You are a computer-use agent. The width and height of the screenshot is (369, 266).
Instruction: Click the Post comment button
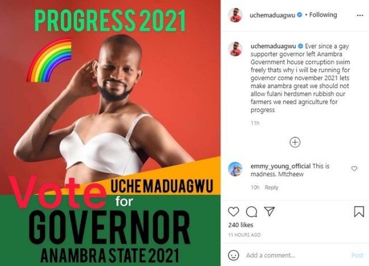pos(357,255)
